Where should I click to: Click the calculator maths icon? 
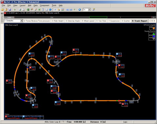(x=43, y=10)
